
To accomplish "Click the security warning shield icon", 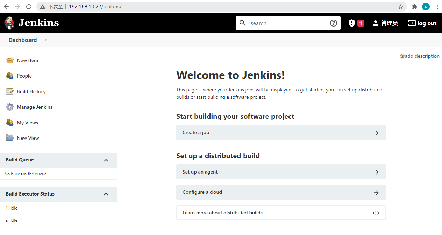I will coord(352,23).
